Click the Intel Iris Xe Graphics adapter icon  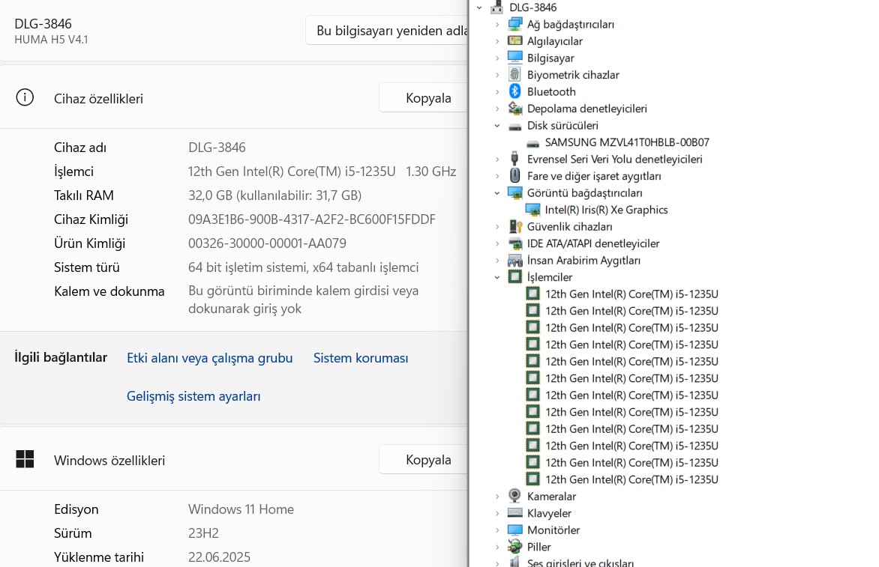(532, 209)
